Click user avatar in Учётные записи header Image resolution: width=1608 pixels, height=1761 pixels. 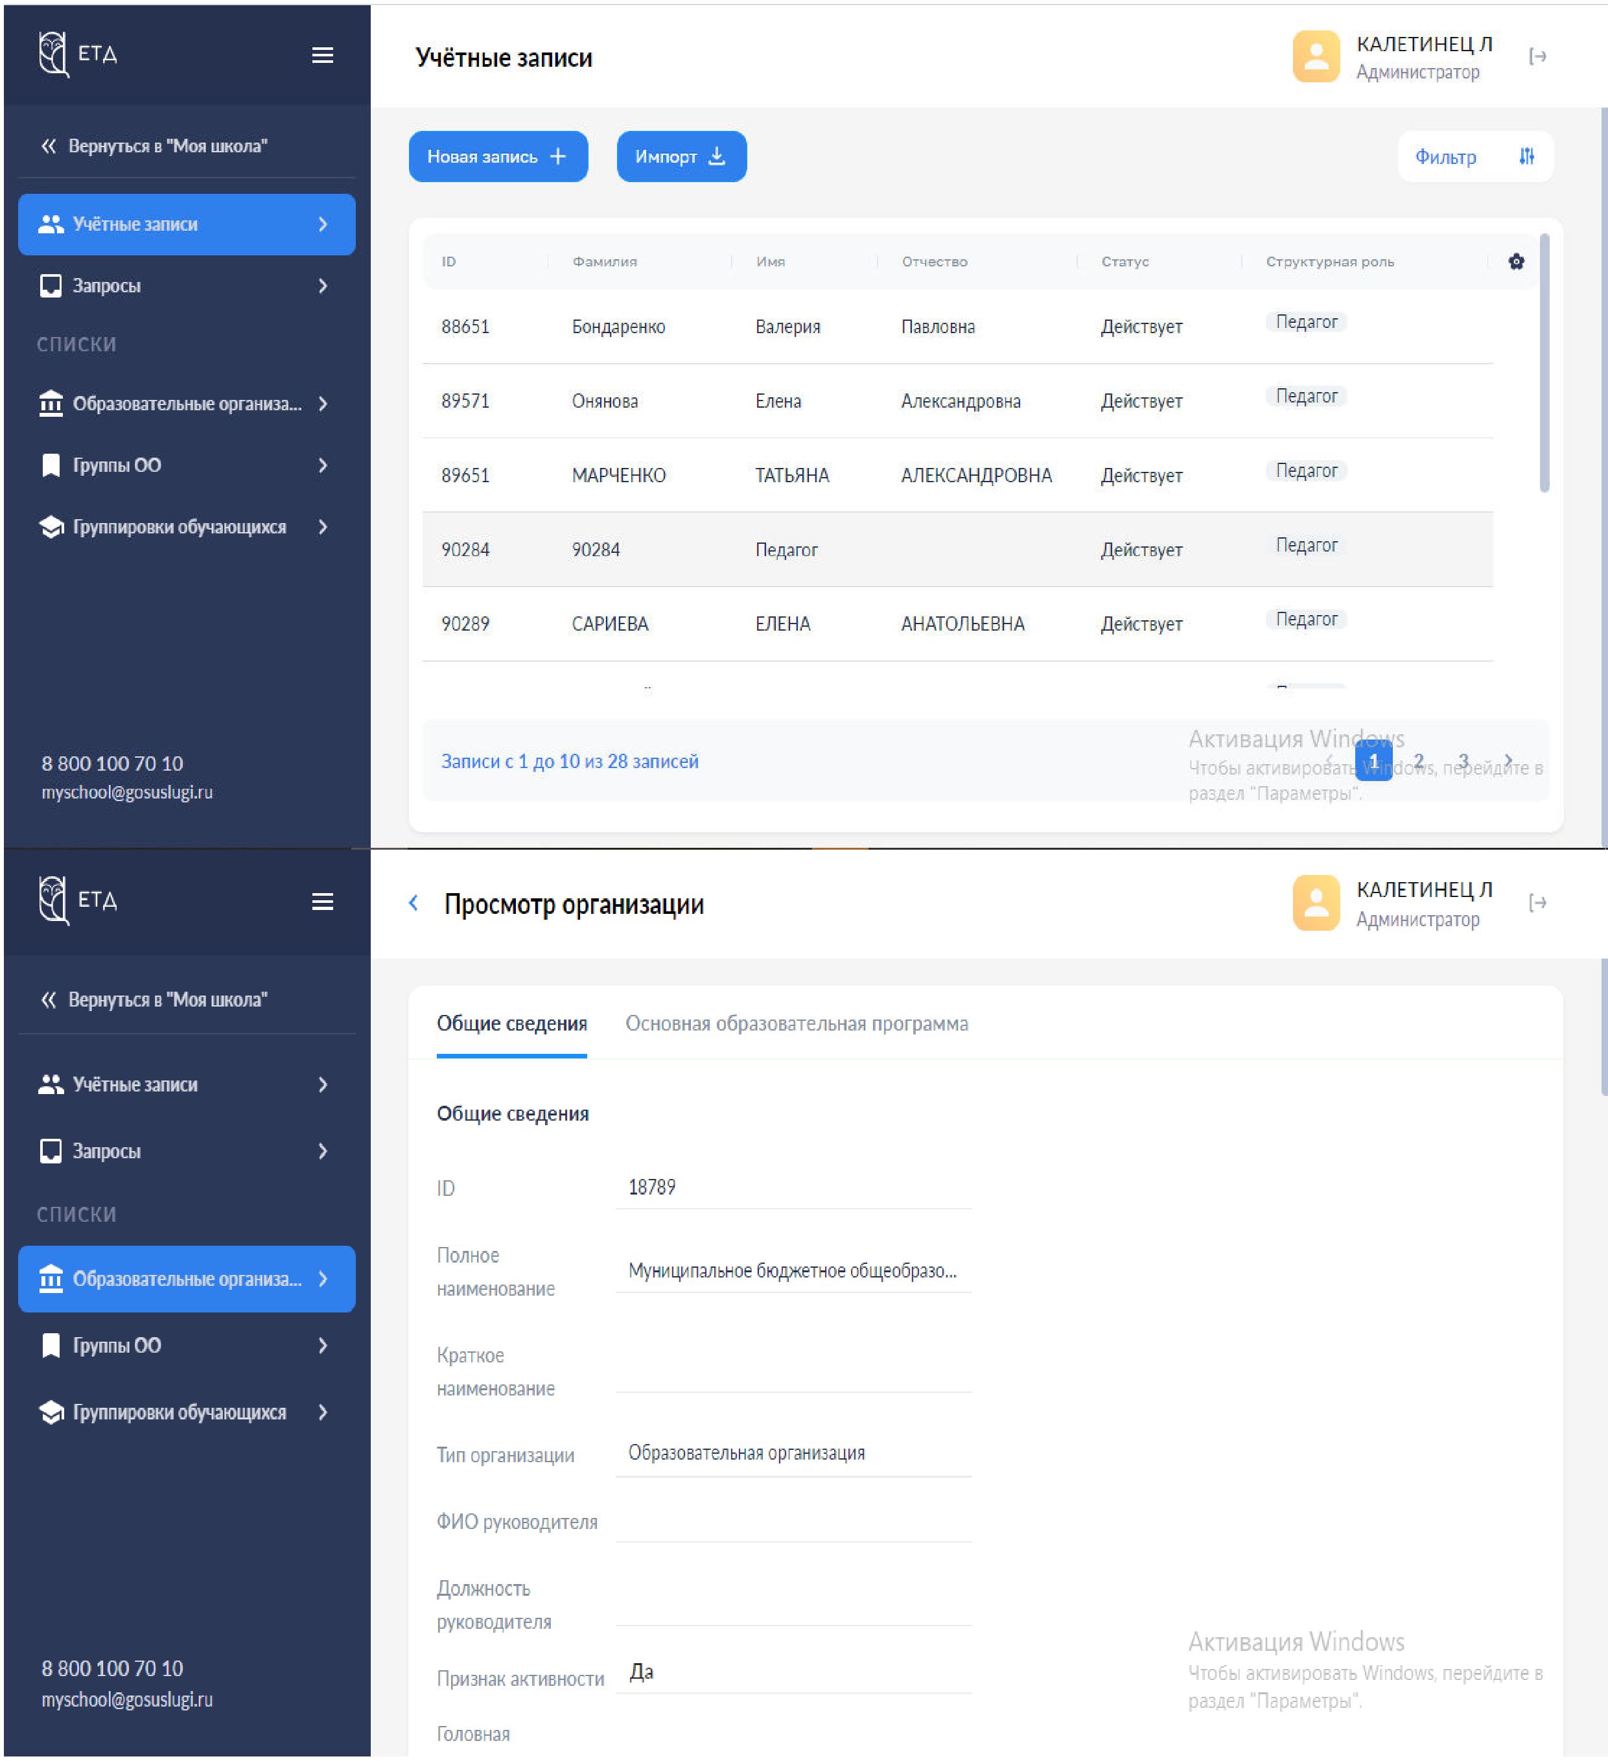click(1316, 57)
